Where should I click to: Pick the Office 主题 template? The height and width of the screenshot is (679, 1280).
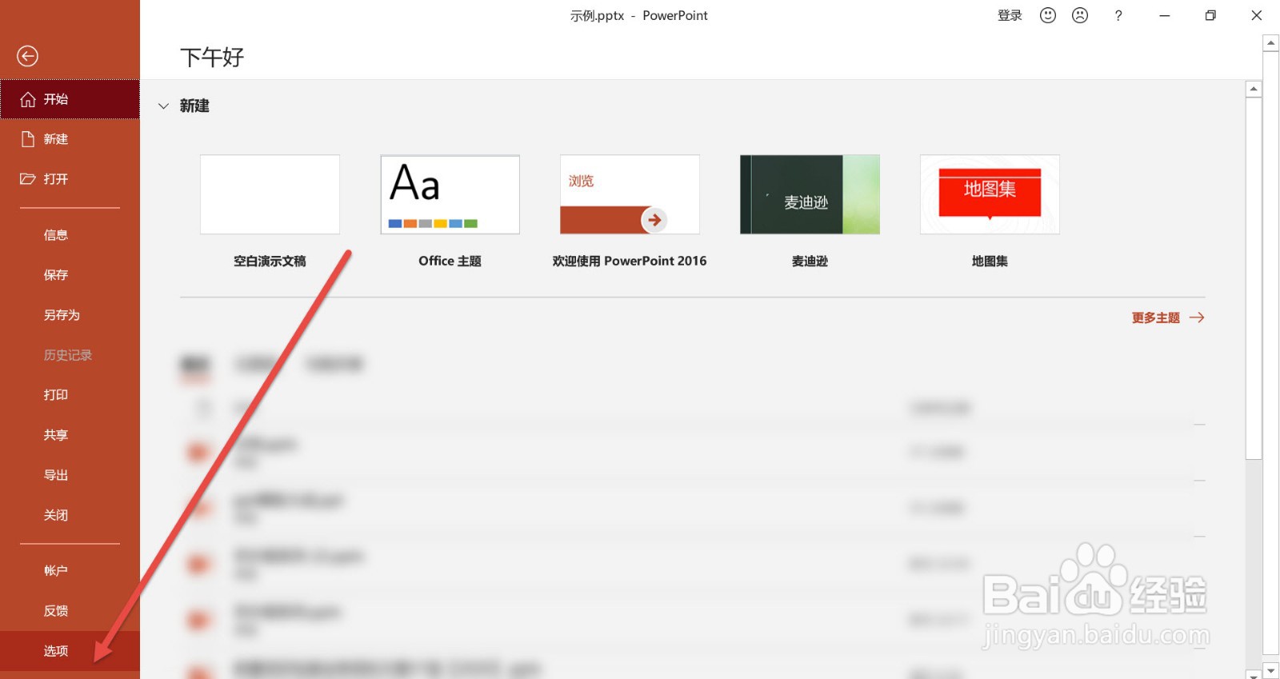pyautogui.click(x=450, y=194)
